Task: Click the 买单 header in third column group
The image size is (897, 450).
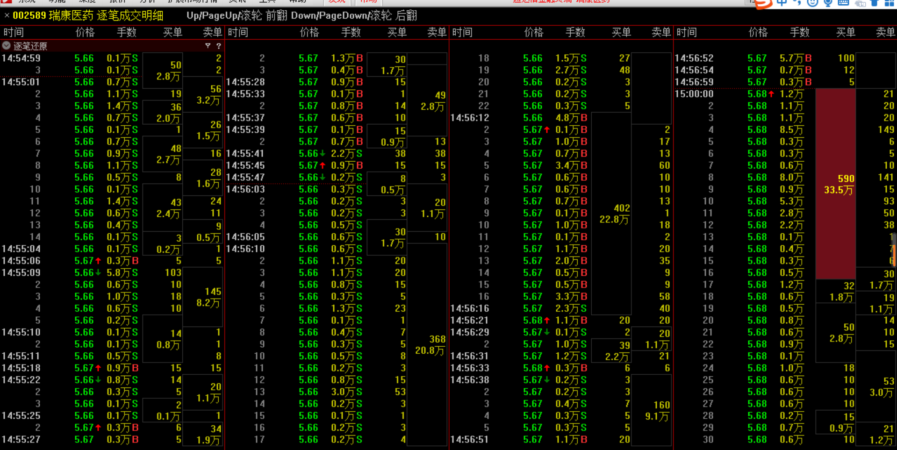Action: [621, 32]
